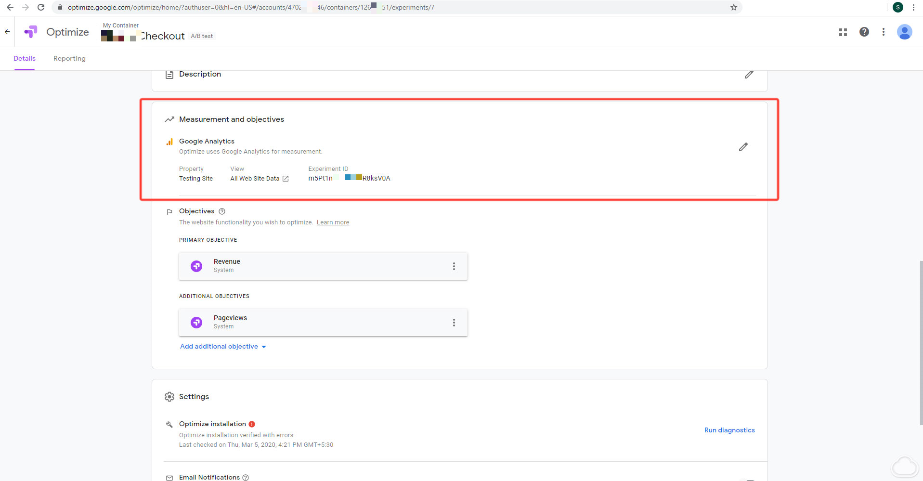Open All Web Site Data external link icon
The width and height of the screenshot is (923, 481).
click(x=286, y=179)
